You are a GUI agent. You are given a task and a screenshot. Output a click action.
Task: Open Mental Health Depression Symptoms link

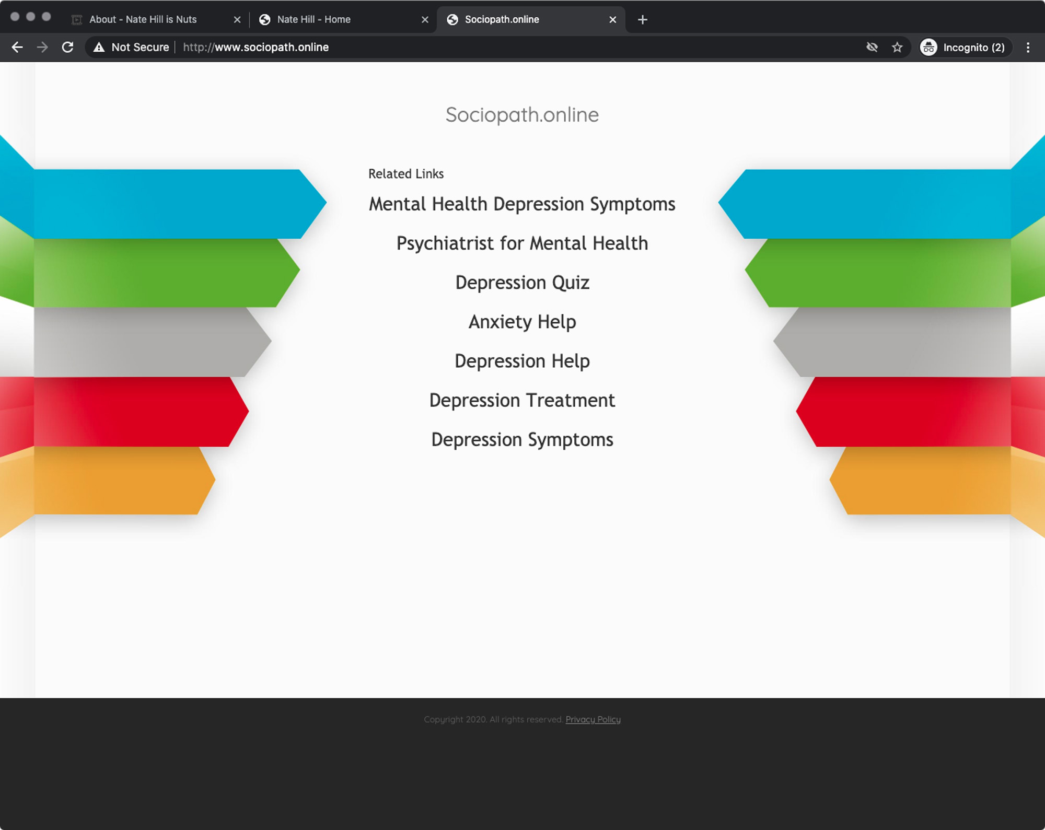[522, 204]
